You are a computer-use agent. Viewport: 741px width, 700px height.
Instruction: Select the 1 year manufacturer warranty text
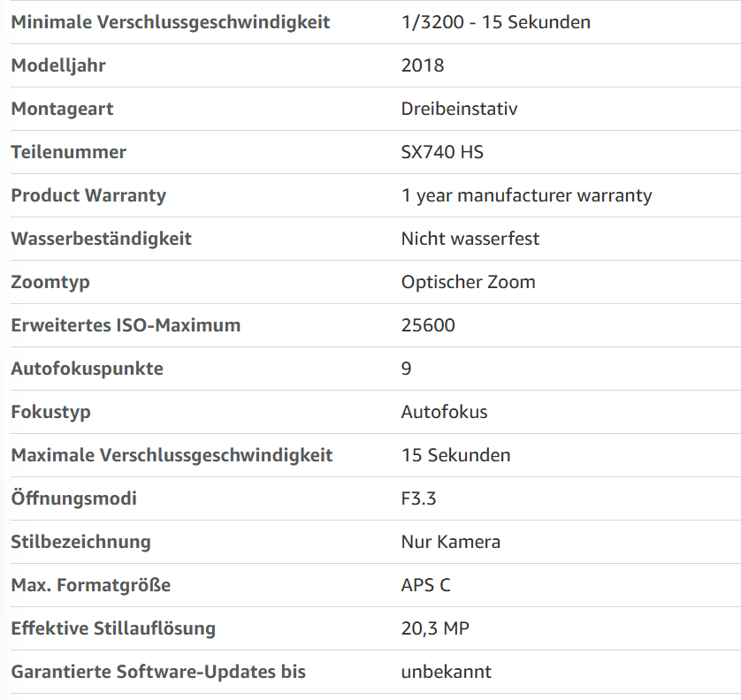(526, 195)
